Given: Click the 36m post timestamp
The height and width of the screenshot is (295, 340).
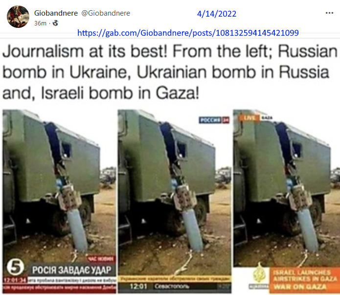Looking at the screenshot, I should [x=40, y=23].
